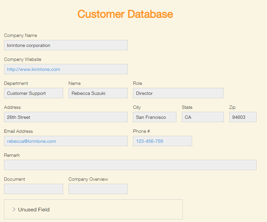
Task: Click the Email Address label
Action: point(18,131)
